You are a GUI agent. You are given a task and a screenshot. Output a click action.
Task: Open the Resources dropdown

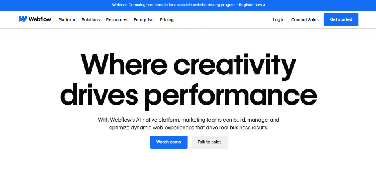click(x=116, y=19)
